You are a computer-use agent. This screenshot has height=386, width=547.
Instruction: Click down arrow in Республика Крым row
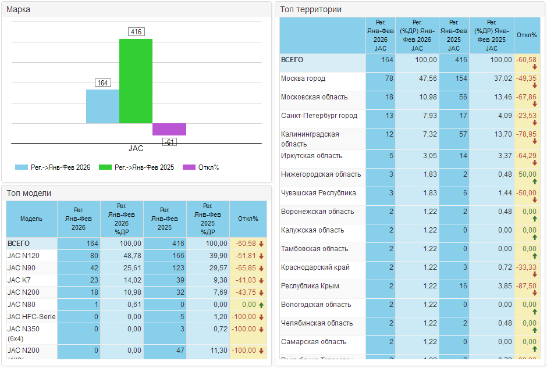click(x=534, y=294)
